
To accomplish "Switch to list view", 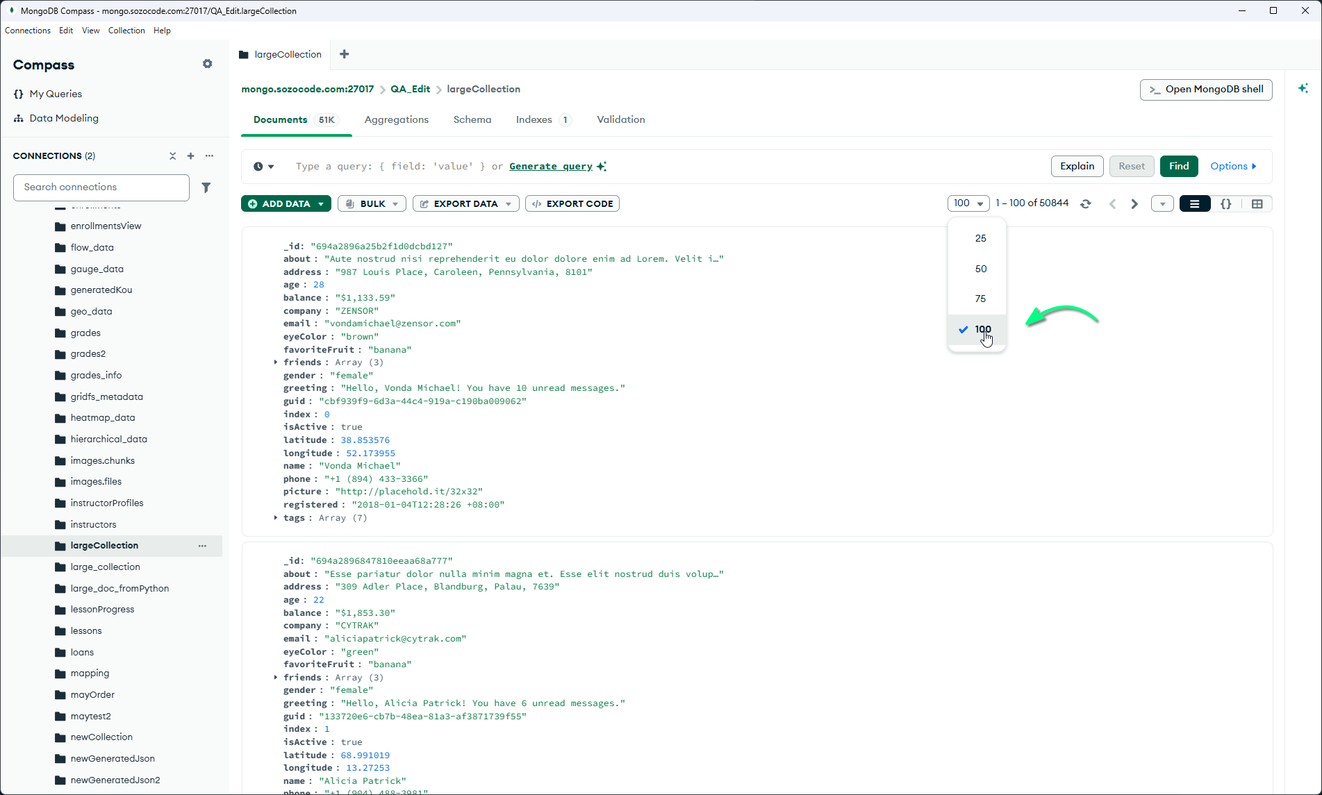I will coord(1195,203).
